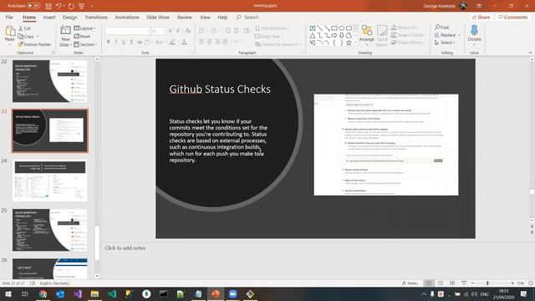Toggle the Notes pane in the status bar
The height and width of the screenshot is (301, 535).
click(x=410, y=283)
